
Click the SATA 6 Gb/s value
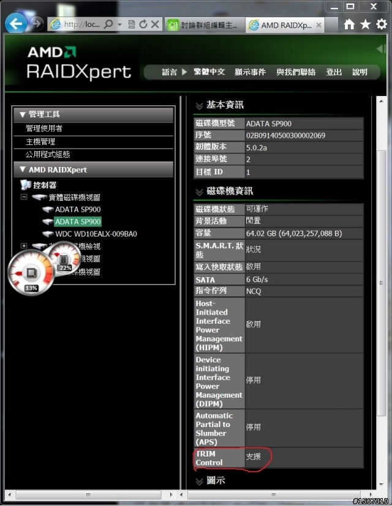(x=257, y=280)
